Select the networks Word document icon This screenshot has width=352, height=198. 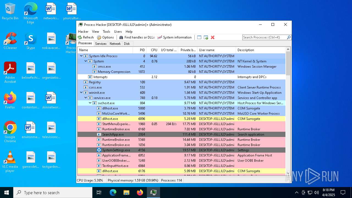[x=51, y=12]
